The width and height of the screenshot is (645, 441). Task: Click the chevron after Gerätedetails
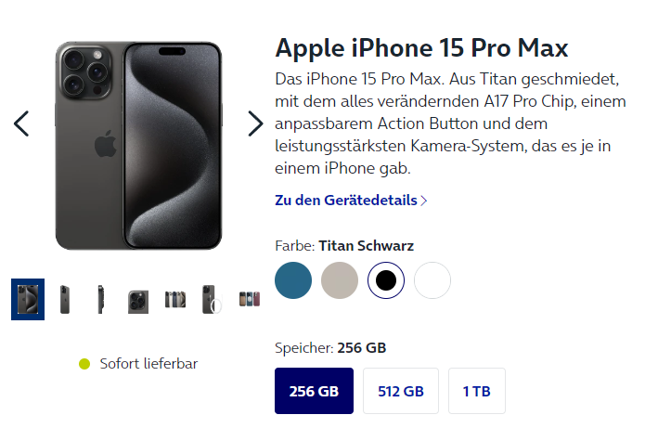point(424,201)
